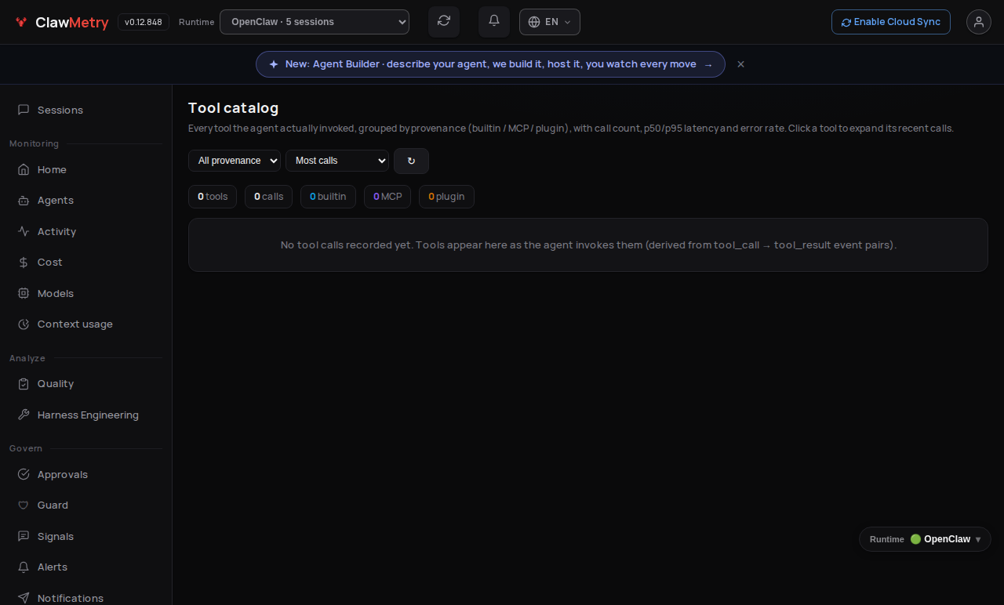1004x605 pixels.
Task: Click the ClawMetry logo
Action: click(x=62, y=22)
